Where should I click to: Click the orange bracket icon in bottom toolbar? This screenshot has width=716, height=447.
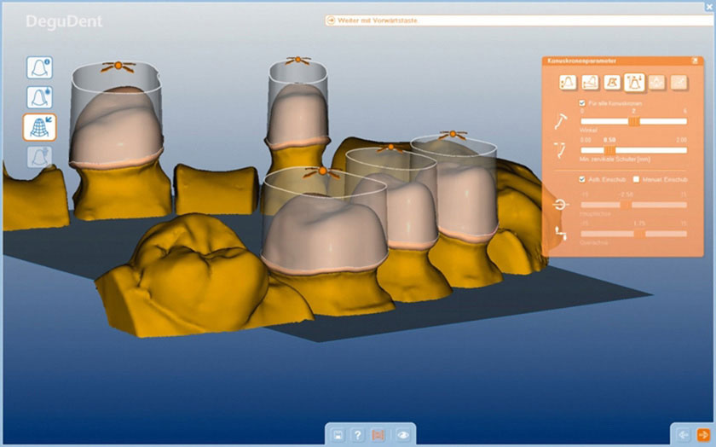coord(378,435)
